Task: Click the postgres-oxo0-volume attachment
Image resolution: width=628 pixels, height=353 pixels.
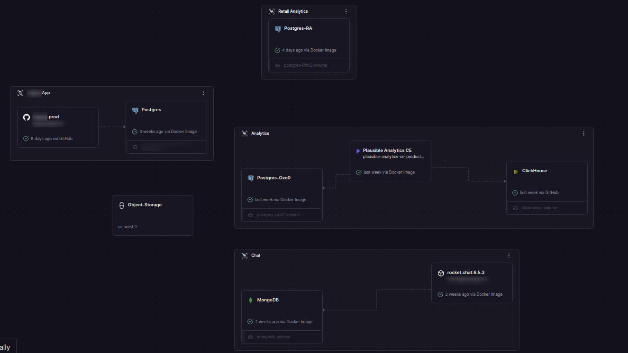Action: (278, 215)
